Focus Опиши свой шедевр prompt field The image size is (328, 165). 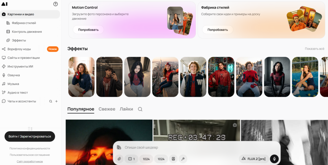pos(197,147)
